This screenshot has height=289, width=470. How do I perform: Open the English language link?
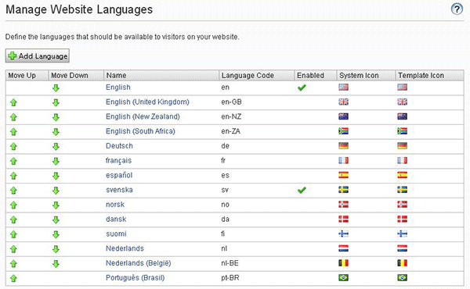point(118,87)
